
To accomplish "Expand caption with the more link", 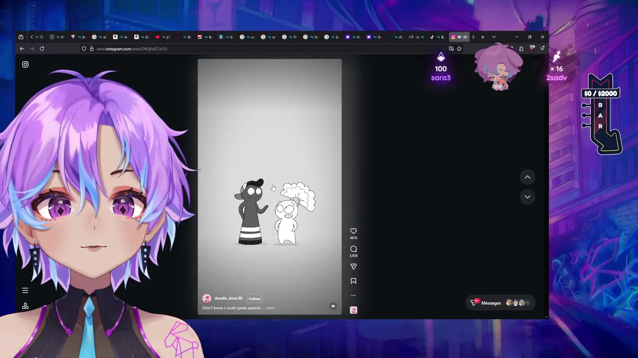I will (x=270, y=308).
